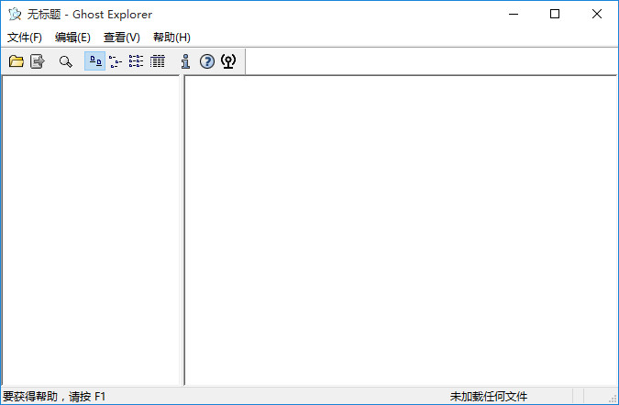
Task: Switch to List view mode
Action: 136,61
